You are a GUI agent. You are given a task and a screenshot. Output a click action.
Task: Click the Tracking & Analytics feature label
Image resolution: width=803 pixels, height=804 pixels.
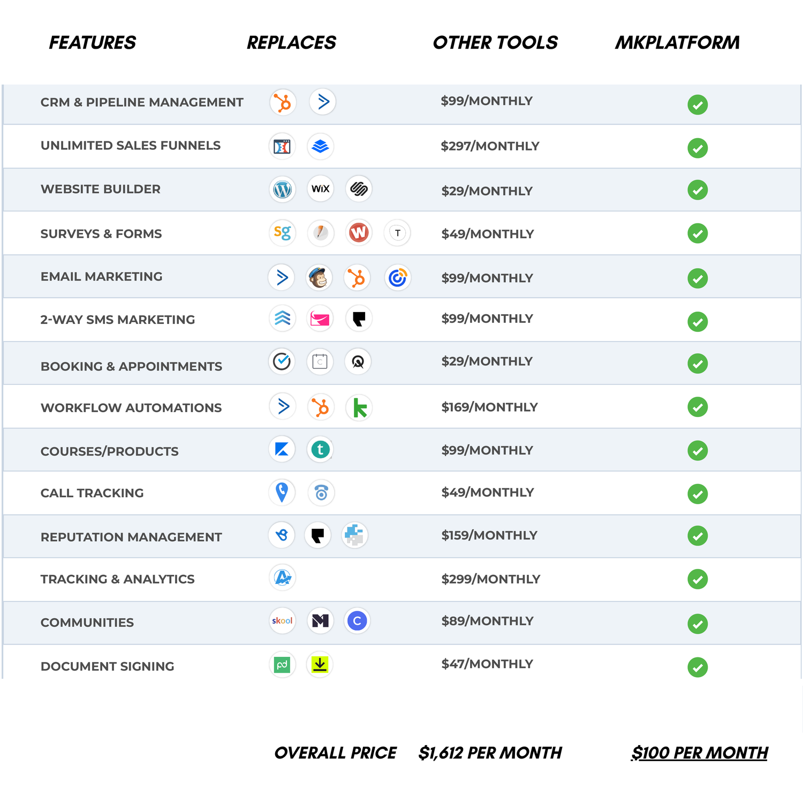[117, 579]
